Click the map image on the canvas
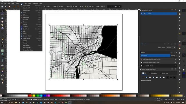 tap(83, 52)
